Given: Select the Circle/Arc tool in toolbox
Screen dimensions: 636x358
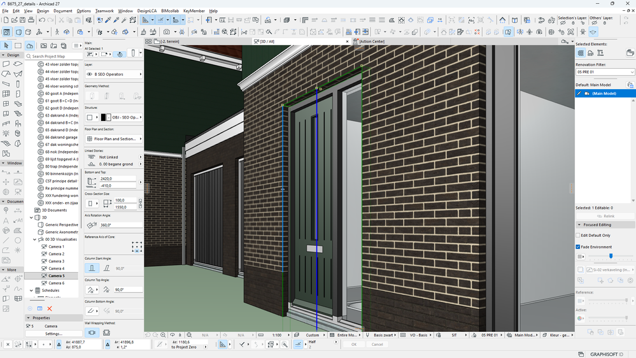Looking at the screenshot, I should 18,240.
